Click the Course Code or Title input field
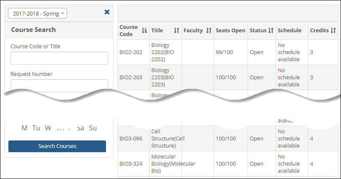Screen dimensions: 341x179 click(x=59, y=58)
